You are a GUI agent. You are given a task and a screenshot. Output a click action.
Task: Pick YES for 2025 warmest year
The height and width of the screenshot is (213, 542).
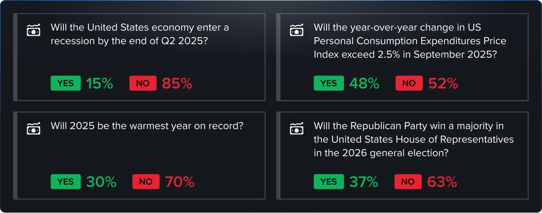[66, 182]
